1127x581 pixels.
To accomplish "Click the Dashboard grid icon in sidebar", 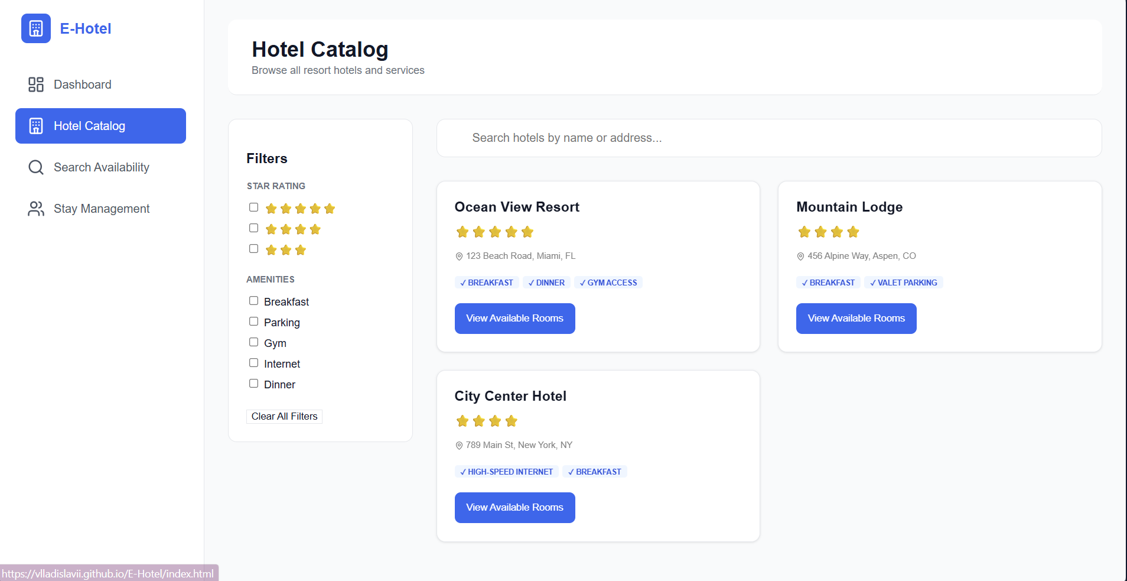I will point(35,85).
